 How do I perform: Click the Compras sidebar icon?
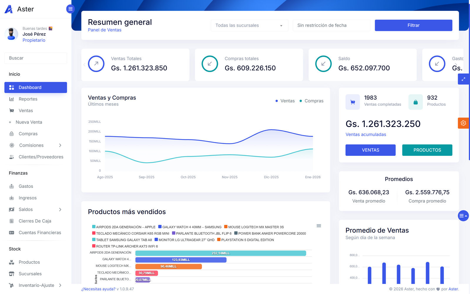11,133
